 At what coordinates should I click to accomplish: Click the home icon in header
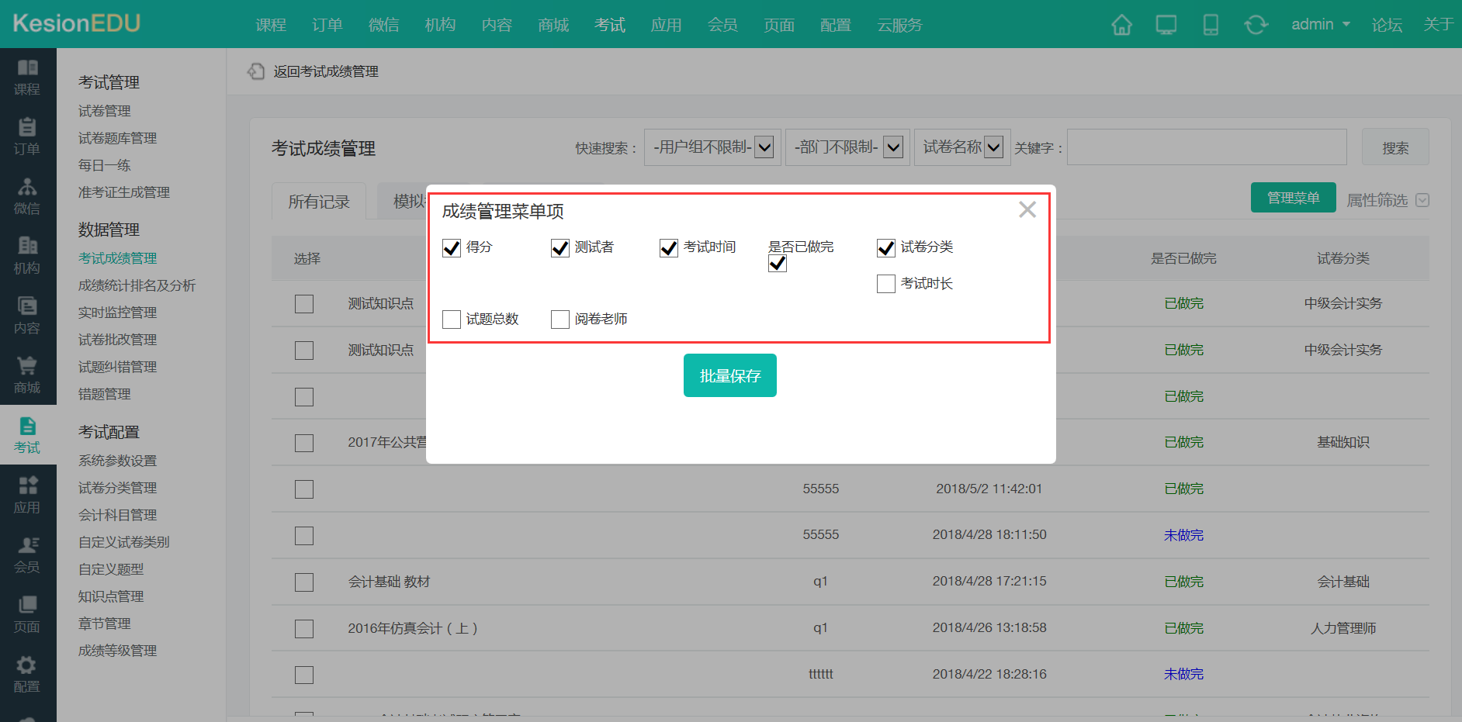point(1121,25)
